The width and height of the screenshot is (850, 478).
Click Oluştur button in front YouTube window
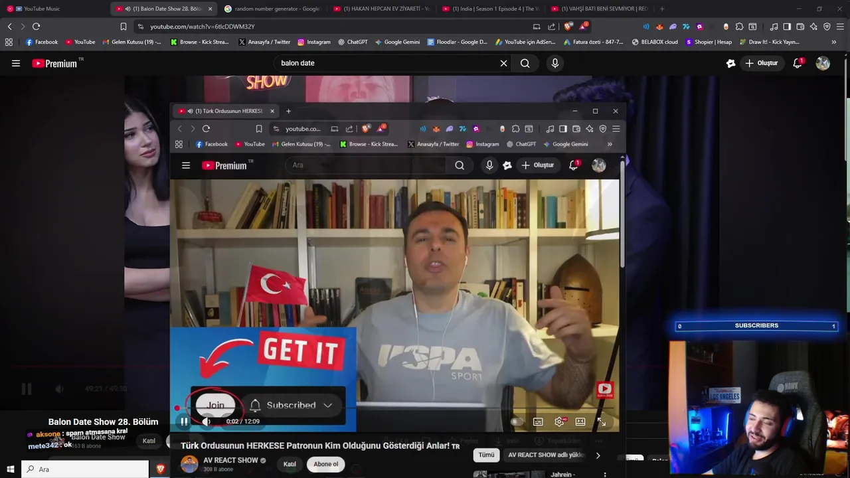pyautogui.click(x=538, y=165)
